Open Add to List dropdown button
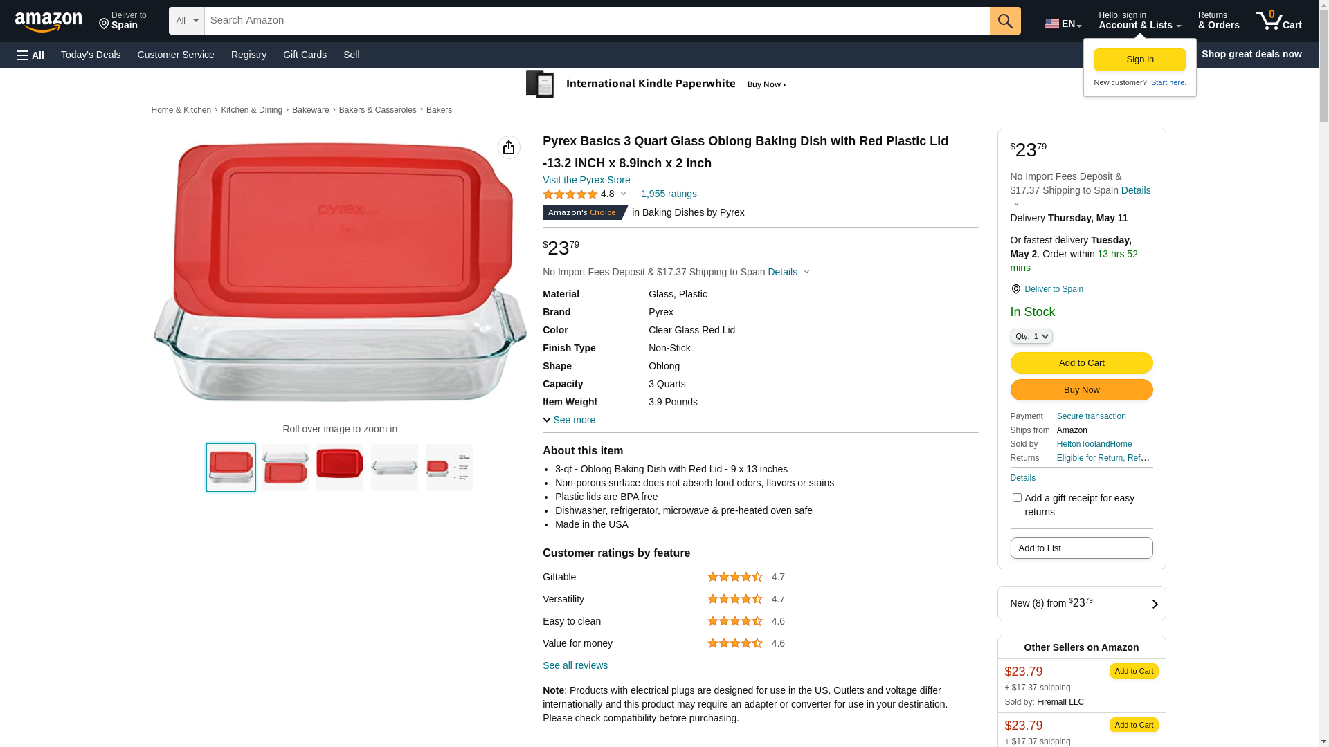This screenshot has height=747, width=1329. point(1081,548)
